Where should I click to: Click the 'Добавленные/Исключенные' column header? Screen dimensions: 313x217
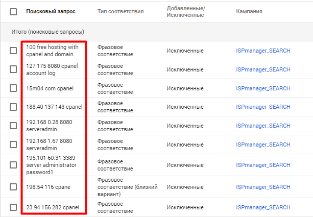[x=186, y=12]
